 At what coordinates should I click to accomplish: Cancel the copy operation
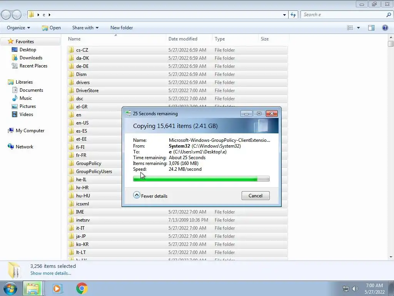pyautogui.click(x=255, y=195)
